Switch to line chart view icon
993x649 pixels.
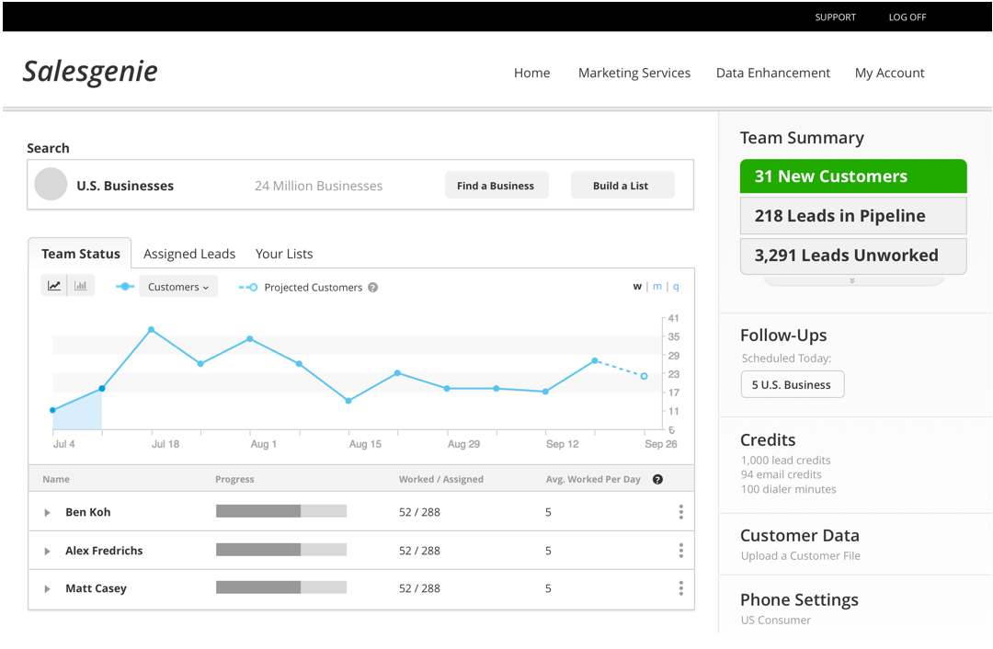[54, 286]
